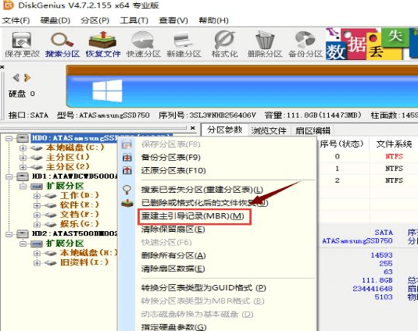This screenshot has height=331, width=418.
Task: Click Backup Partition (备份分区) toolbar icon
Action: pos(305,44)
